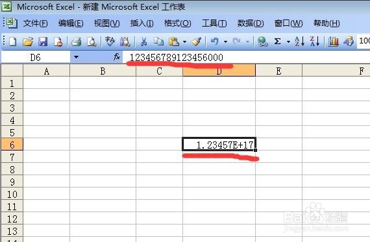Select row 3 header
The width and height of the screenshot is (370, 242).
pyautogui.click(x=12, y=107)
